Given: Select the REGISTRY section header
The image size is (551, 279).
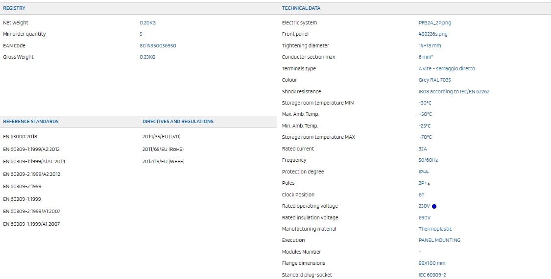Looking at the screenshot, I should pyautogui.click(x=14, y=8).
